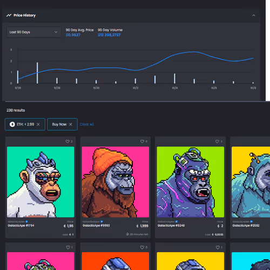Click the purple cyborg ape image
270x270 pixels.
tap(191, 182)
